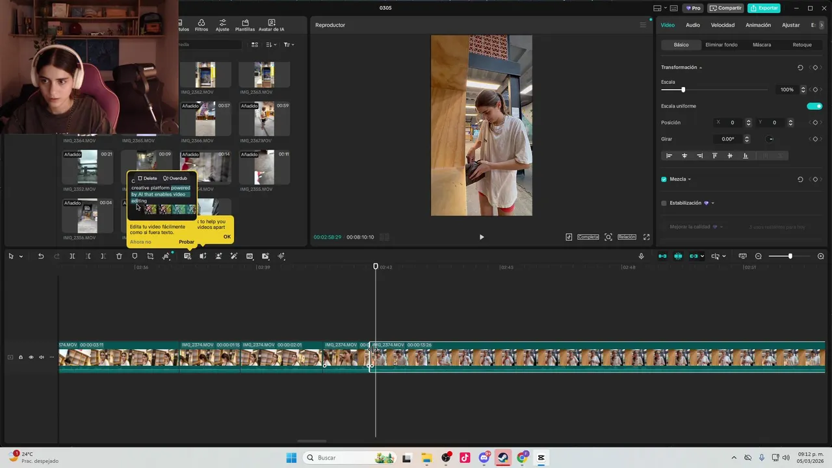Collapse the Transformación section

(700, 68)
